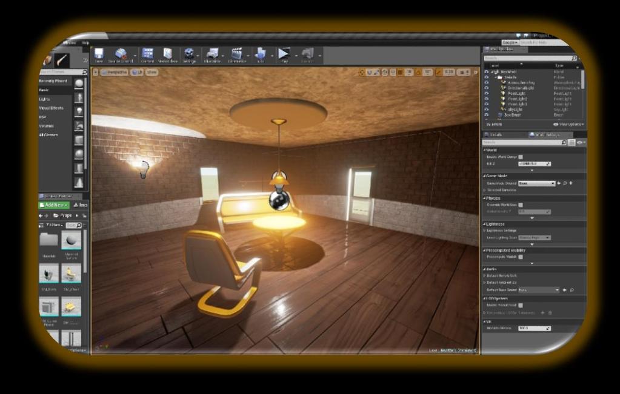
Task: Toggle visibility of PointLight2 in outliner
Action: coord(486,99)
